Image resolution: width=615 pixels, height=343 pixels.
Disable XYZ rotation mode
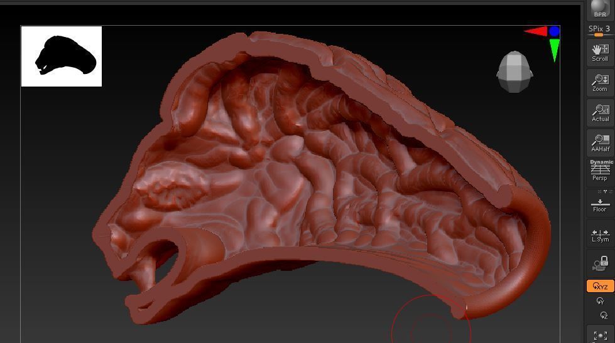[600, 286]
